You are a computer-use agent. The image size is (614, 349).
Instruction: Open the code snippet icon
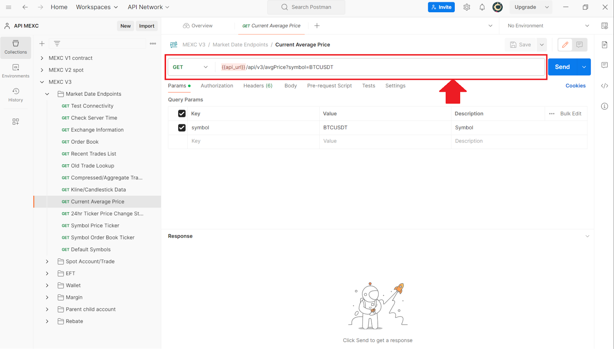coord(604,86)
